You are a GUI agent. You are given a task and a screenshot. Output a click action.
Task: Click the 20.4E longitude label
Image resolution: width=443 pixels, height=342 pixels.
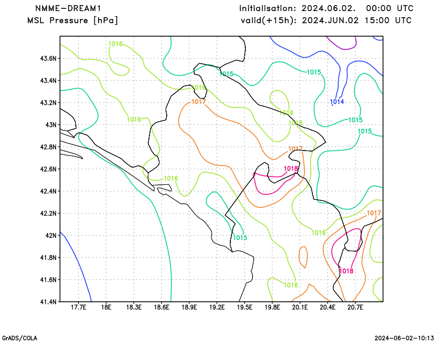point(327,307)
